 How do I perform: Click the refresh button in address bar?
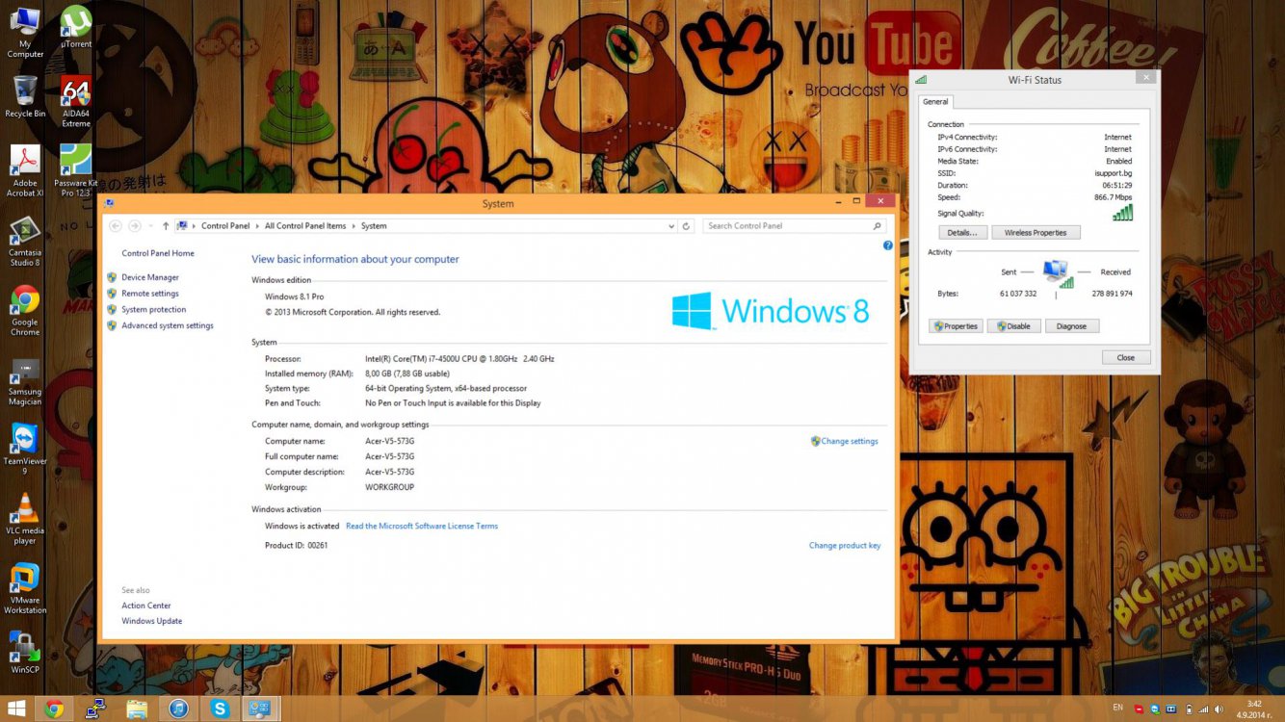tap(686, 226)
